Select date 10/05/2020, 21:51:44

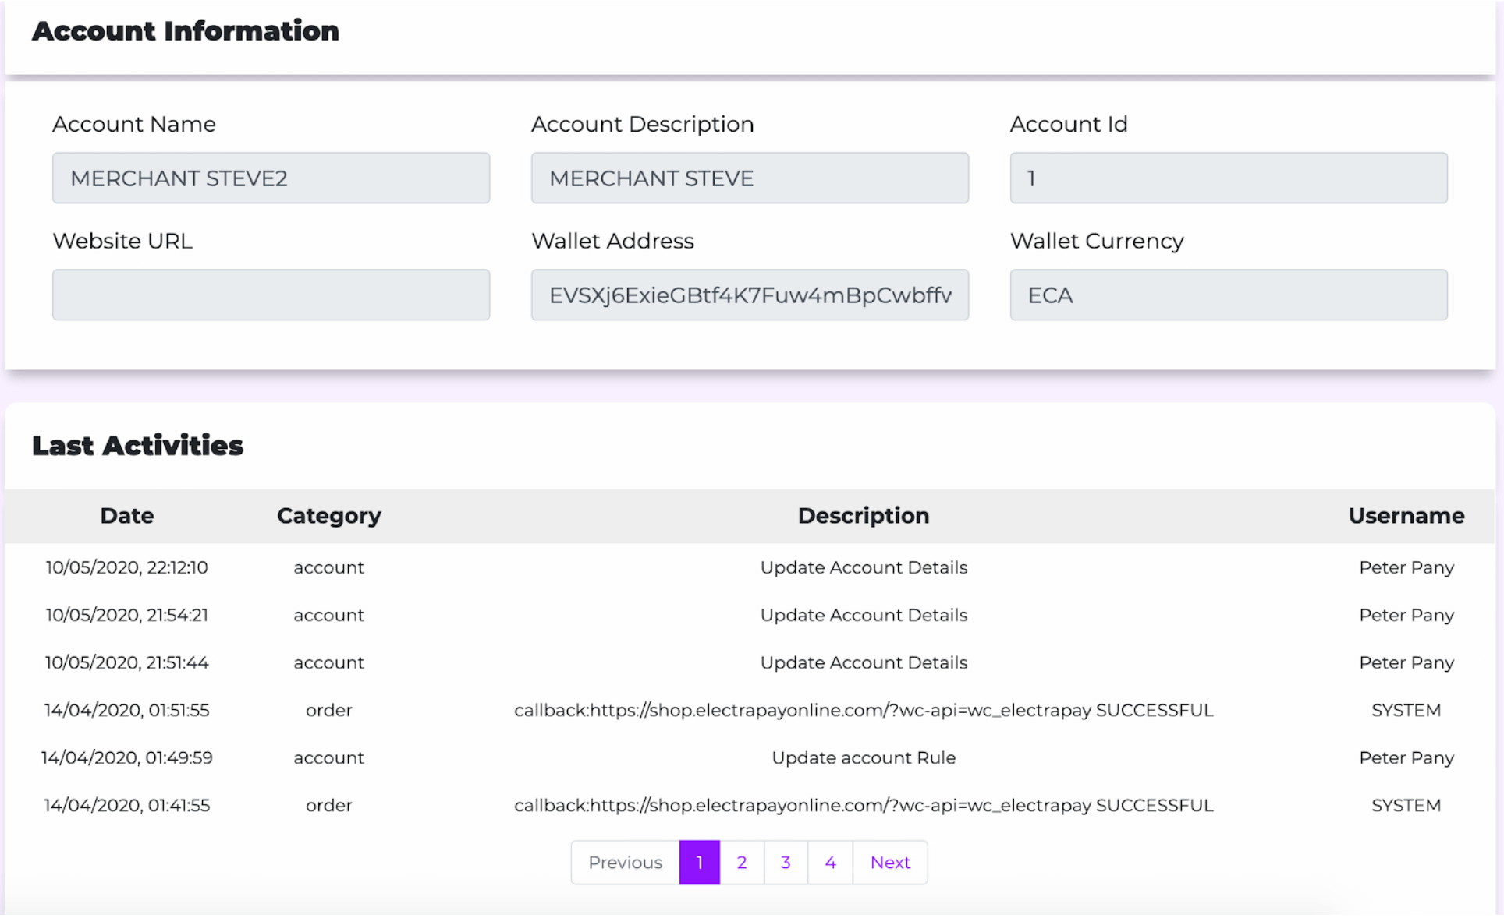127,662
